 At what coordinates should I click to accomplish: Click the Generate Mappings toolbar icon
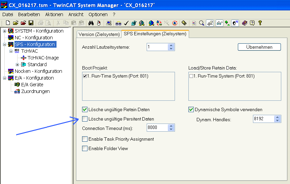click(118, 23)
